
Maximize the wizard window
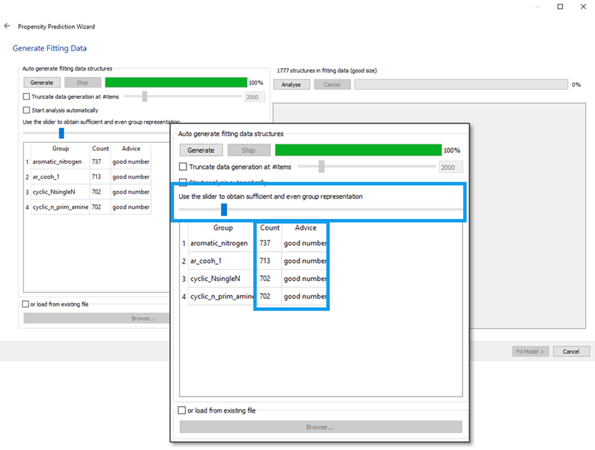click(560, 7)
